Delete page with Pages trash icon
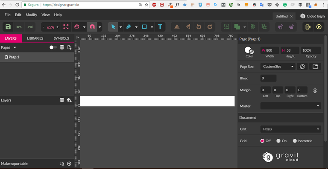 click(62, 47)
